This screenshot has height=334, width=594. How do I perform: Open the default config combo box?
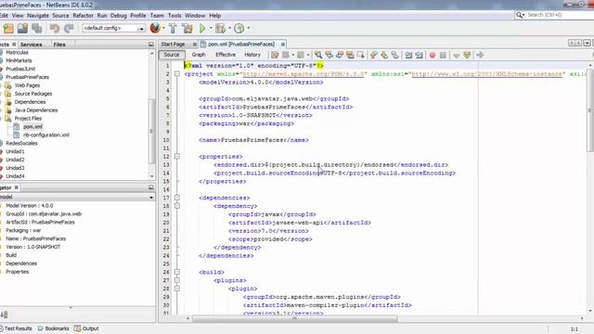[113, 29]
